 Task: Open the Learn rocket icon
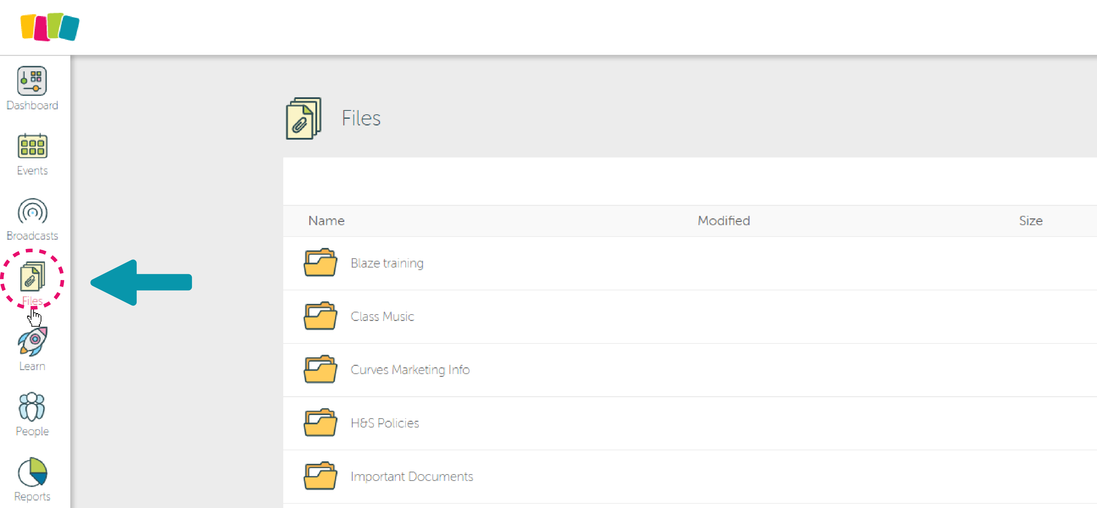click(x=32, y=341)
